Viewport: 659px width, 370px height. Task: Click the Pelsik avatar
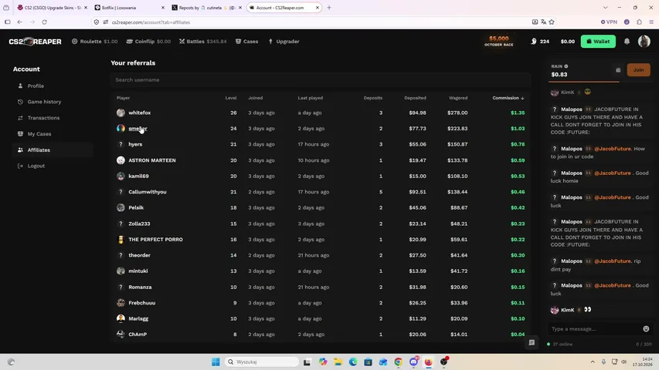click(121, 207)
